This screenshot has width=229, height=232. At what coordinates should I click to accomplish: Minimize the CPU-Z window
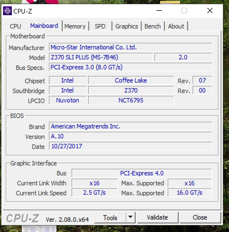159,11
